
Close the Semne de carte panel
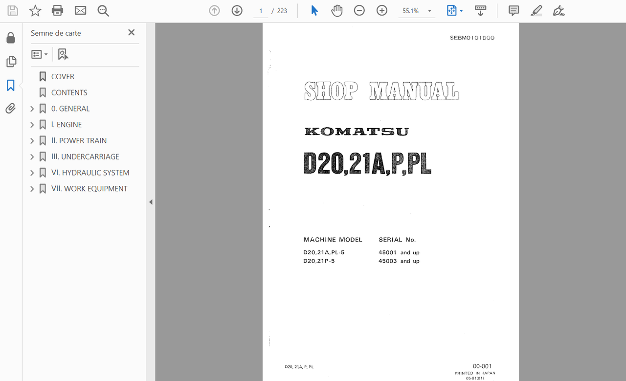(131, 32)
